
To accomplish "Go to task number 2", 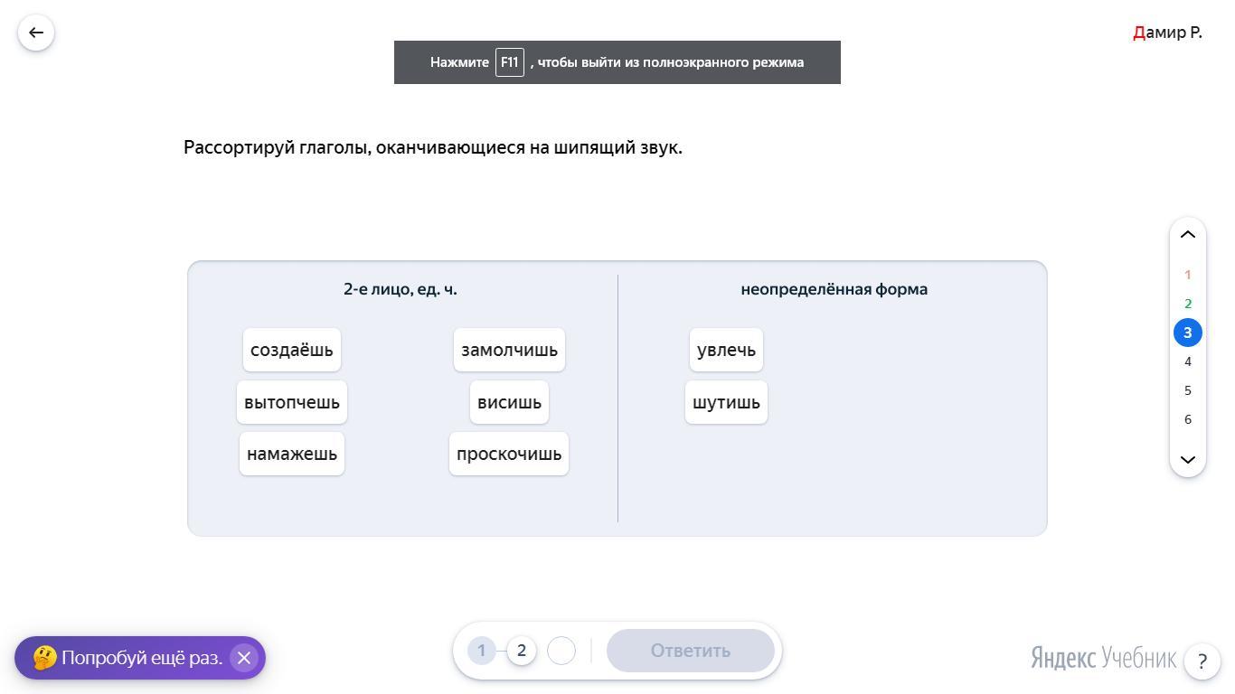I will pyautogui.click(x=1187, y=304).
